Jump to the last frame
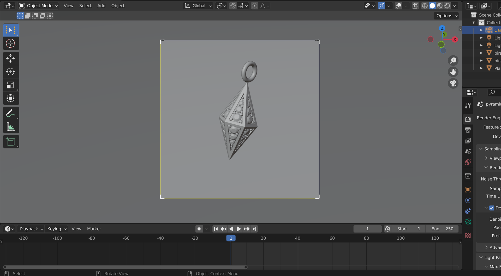The width and height of the screenshot is (501, 276). point(254,229)
